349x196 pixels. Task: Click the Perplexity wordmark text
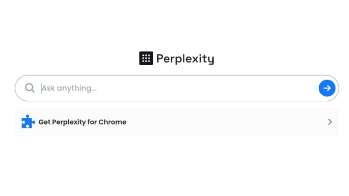tap(185, 59)
